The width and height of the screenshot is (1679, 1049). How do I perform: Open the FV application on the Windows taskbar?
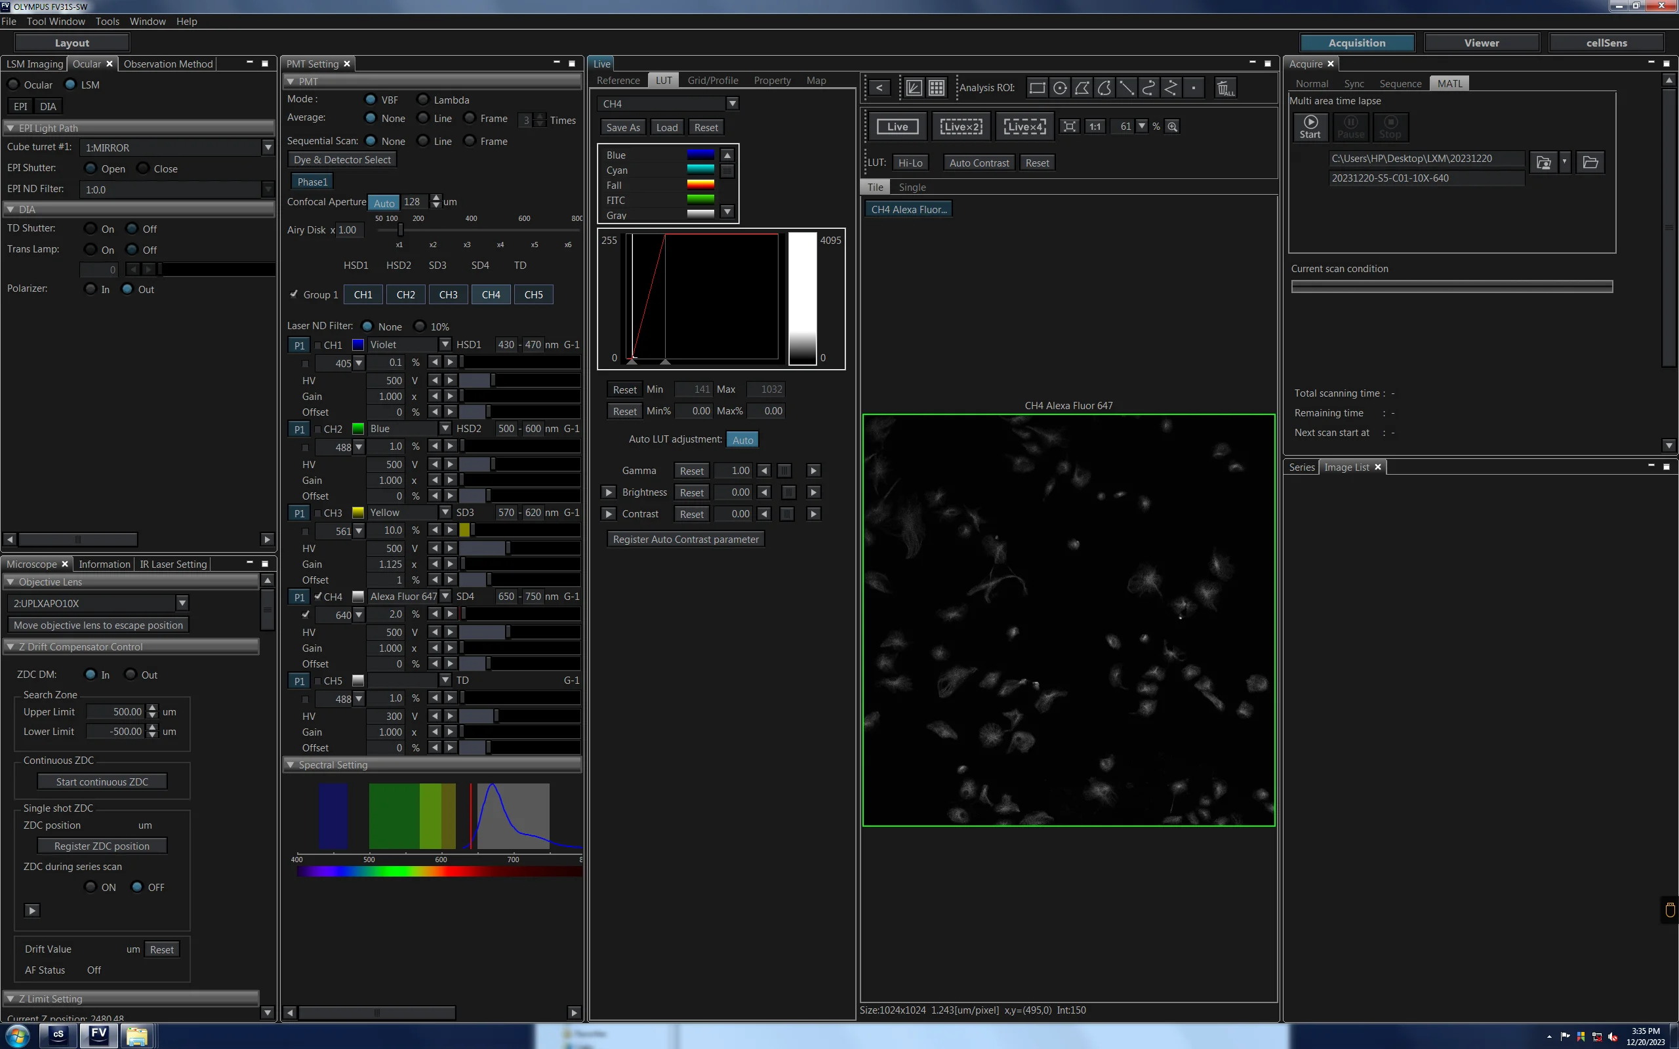(98, 1035)
